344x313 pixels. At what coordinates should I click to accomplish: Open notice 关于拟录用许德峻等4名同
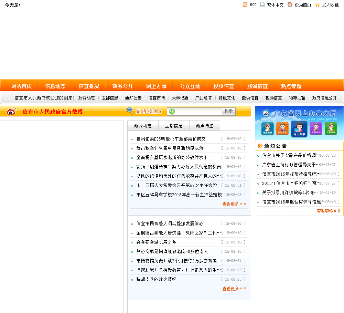tap(290, 192)
